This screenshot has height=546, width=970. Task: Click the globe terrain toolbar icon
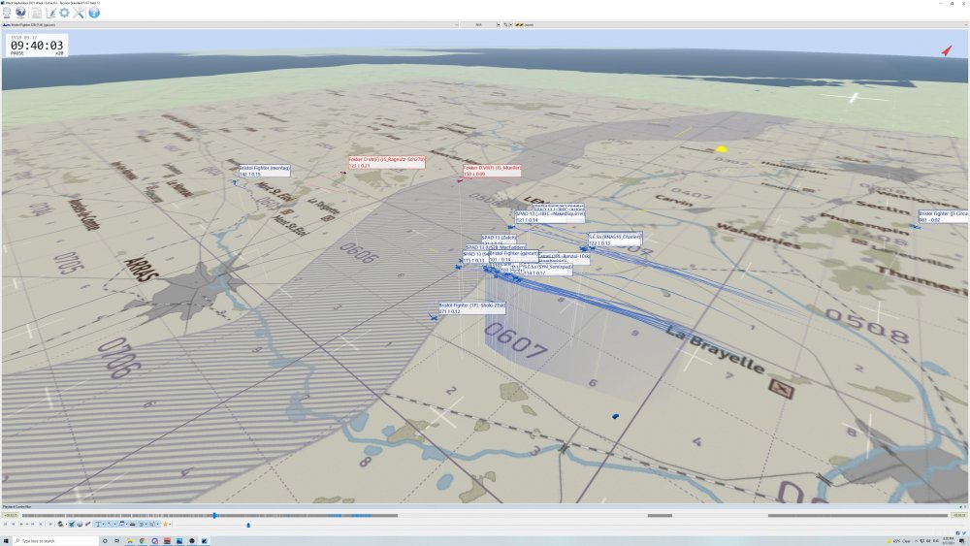click(x=21, y=13)
